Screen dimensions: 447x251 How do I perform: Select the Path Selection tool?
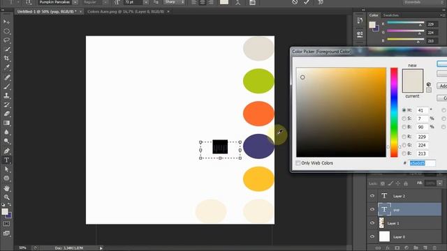tap(6, 169)
